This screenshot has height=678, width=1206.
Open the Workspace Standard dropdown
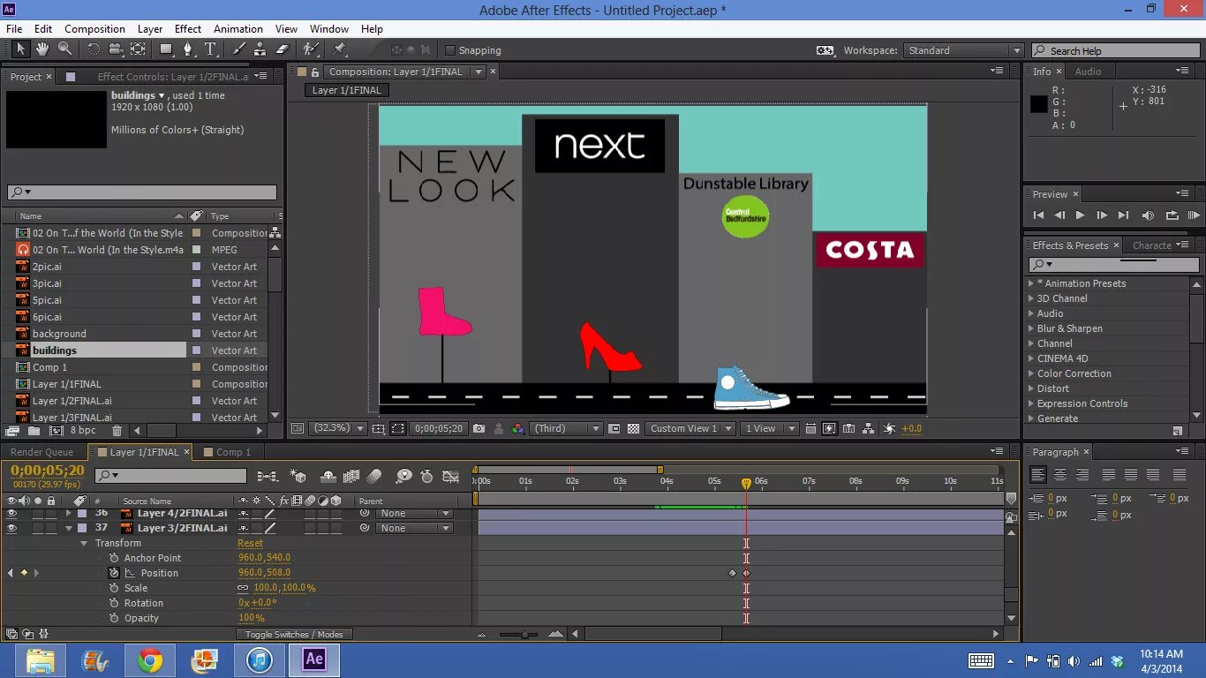(x=963, y=50)
